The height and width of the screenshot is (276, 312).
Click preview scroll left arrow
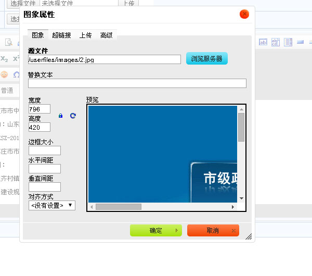92,207
